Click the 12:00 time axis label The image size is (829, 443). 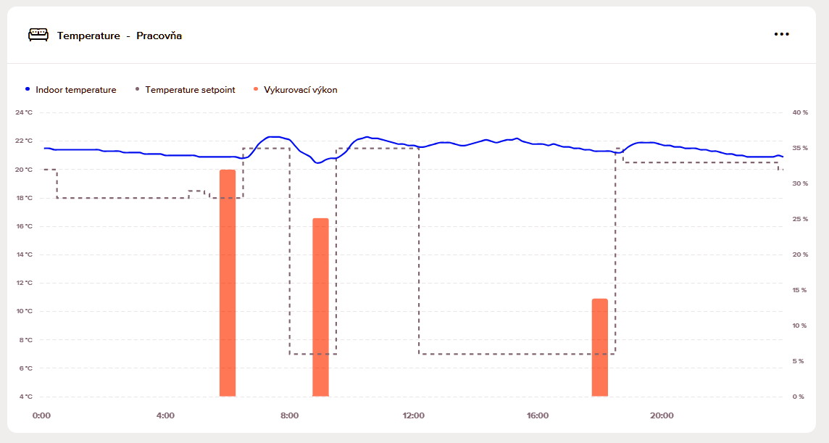pos(414,415)
